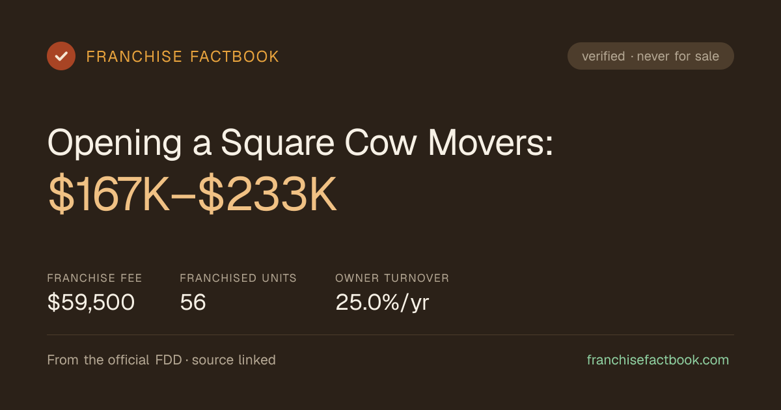Click the FRANCHISE FACTBOOK brand title

pos(183,57)
